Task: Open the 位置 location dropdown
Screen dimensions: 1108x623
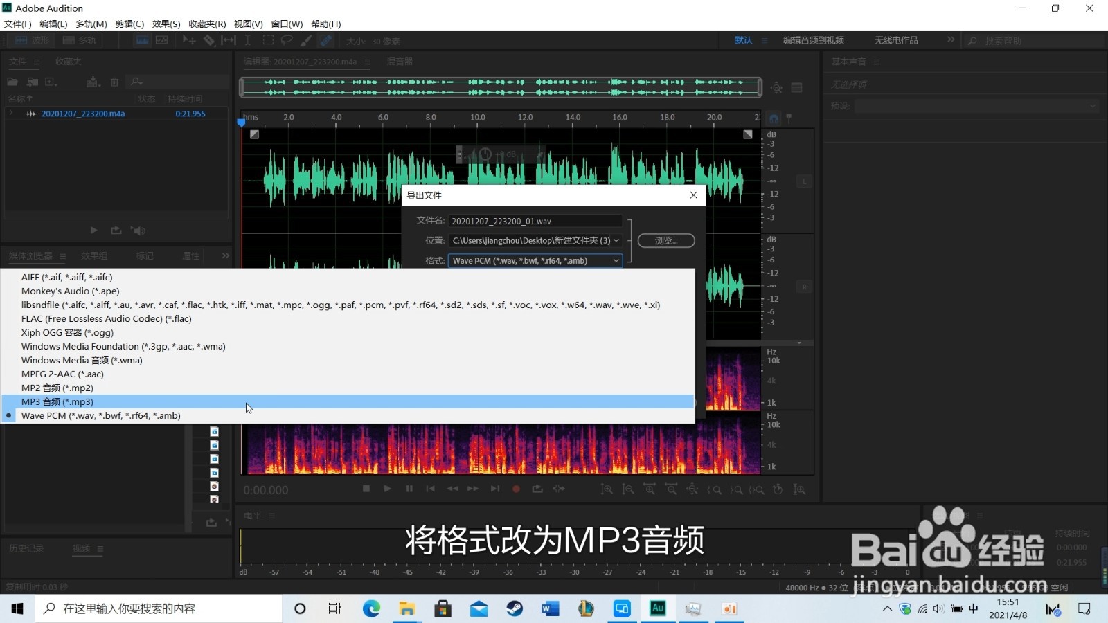Action: pos(535,240)
